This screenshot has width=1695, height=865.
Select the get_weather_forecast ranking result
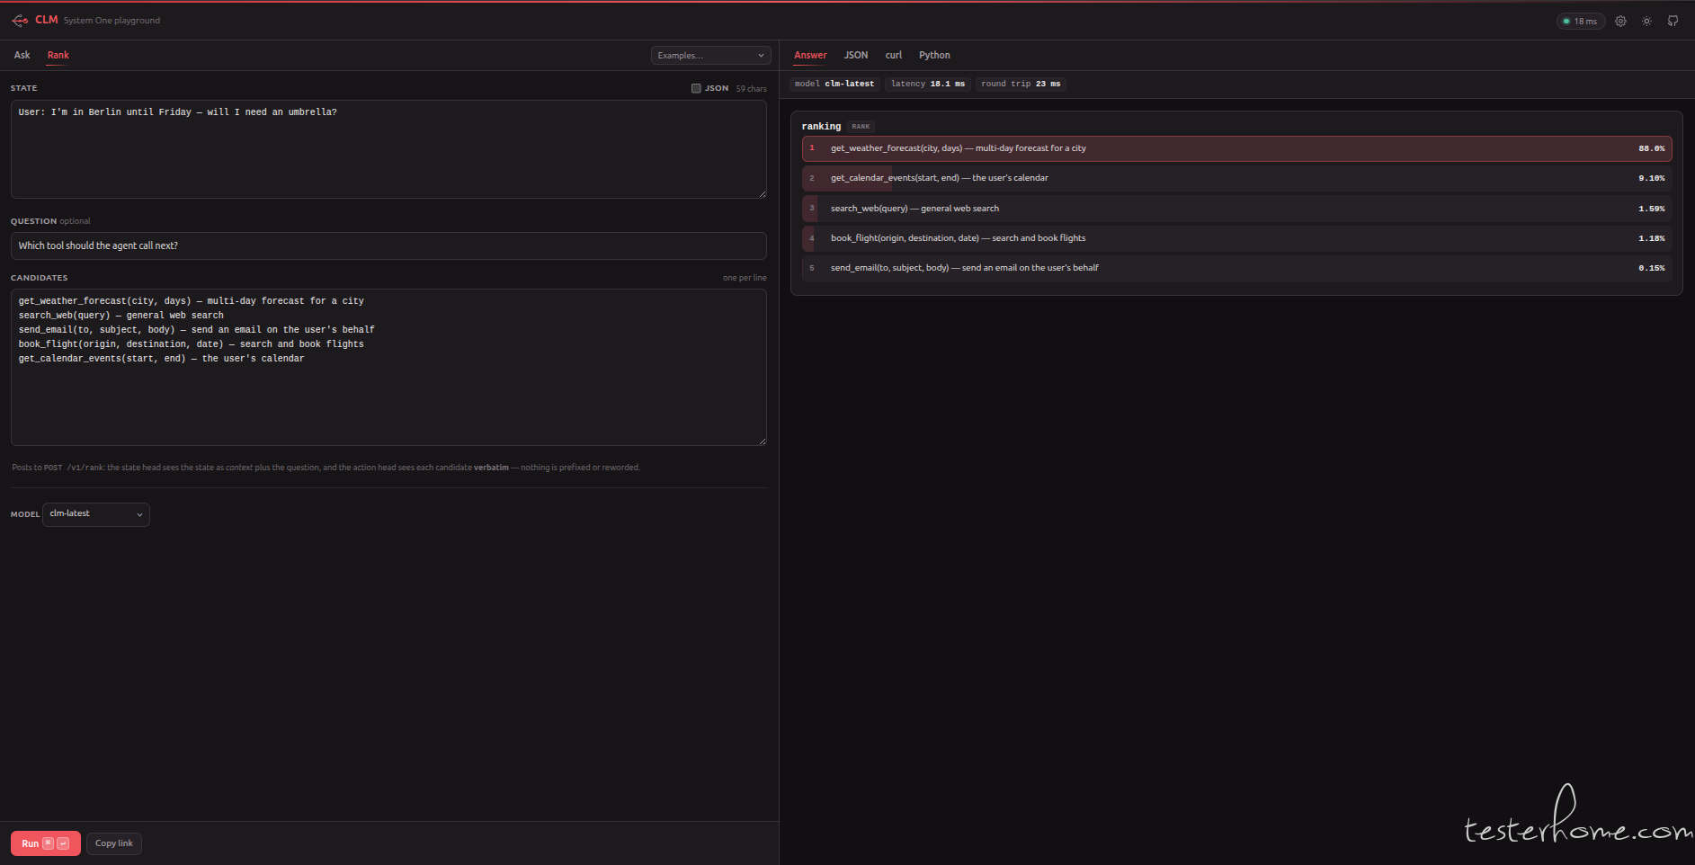1236,148
